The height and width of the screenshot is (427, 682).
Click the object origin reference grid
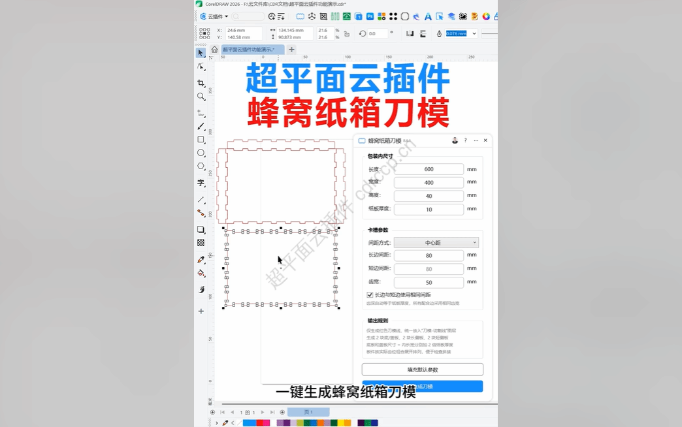point(204,33)
